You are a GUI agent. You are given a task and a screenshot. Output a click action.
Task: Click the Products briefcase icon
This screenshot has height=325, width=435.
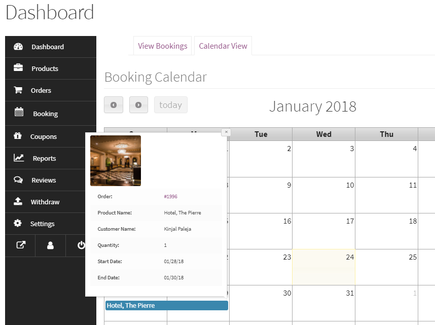[x=18, y=68]
